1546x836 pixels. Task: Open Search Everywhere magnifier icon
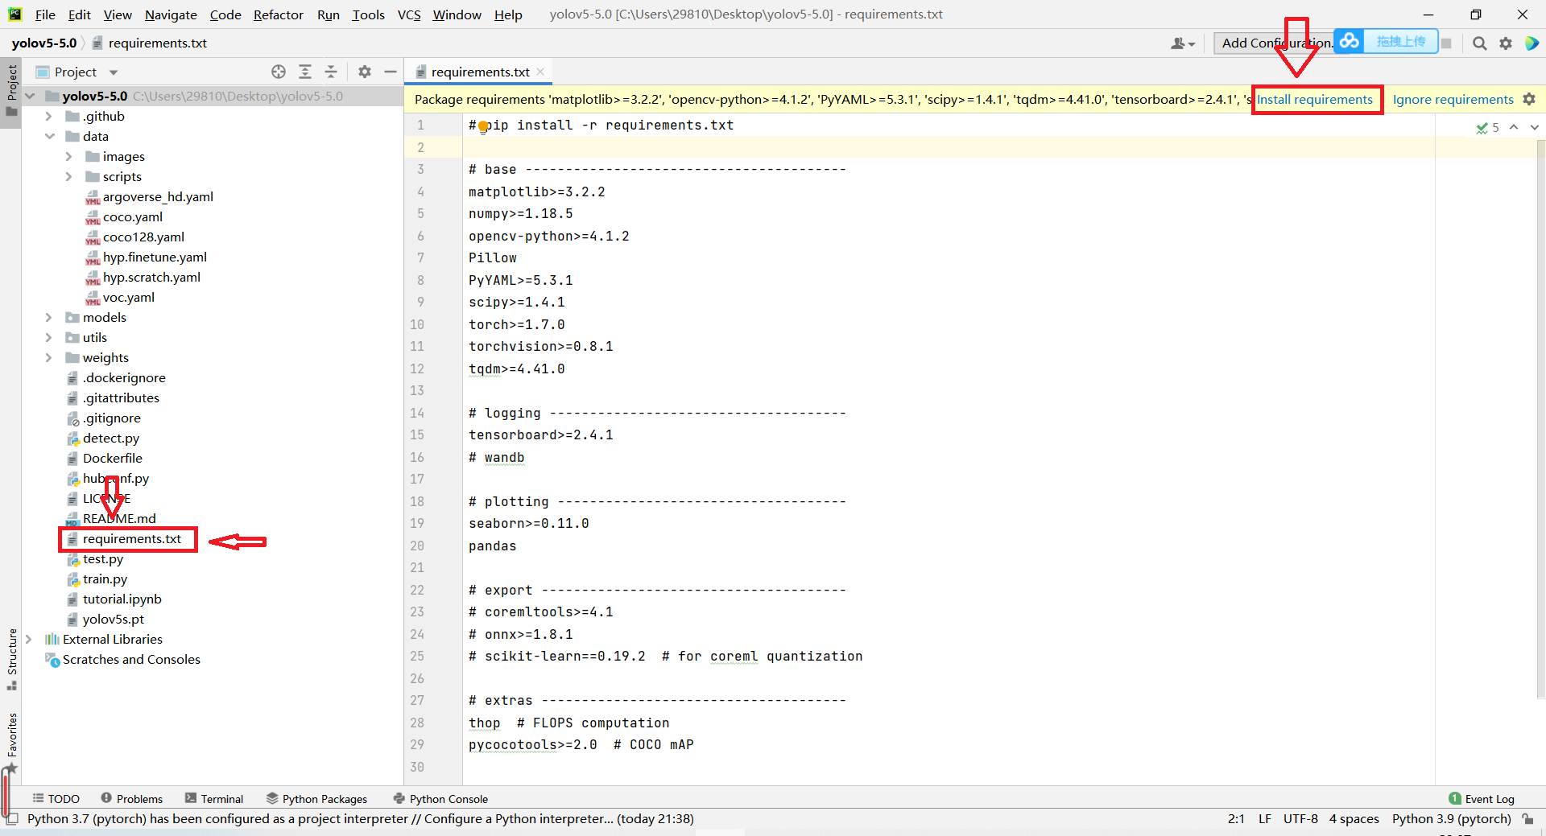pyautogui.click(x=1479, y=43)
